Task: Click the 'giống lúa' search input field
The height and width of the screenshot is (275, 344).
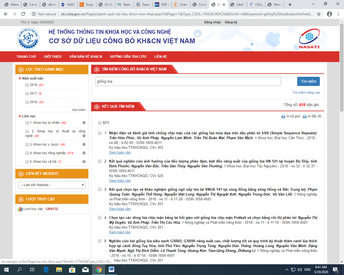Action: 188,81
